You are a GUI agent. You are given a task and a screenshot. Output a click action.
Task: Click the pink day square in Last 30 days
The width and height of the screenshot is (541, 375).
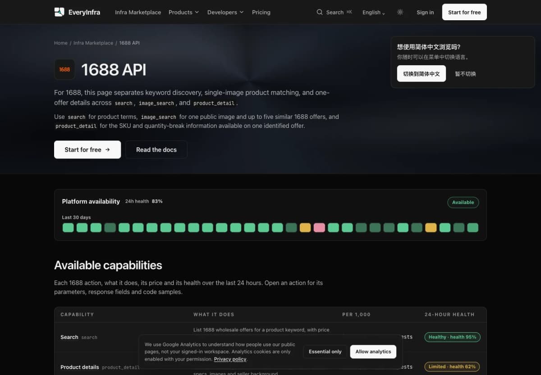coord(319,227)
